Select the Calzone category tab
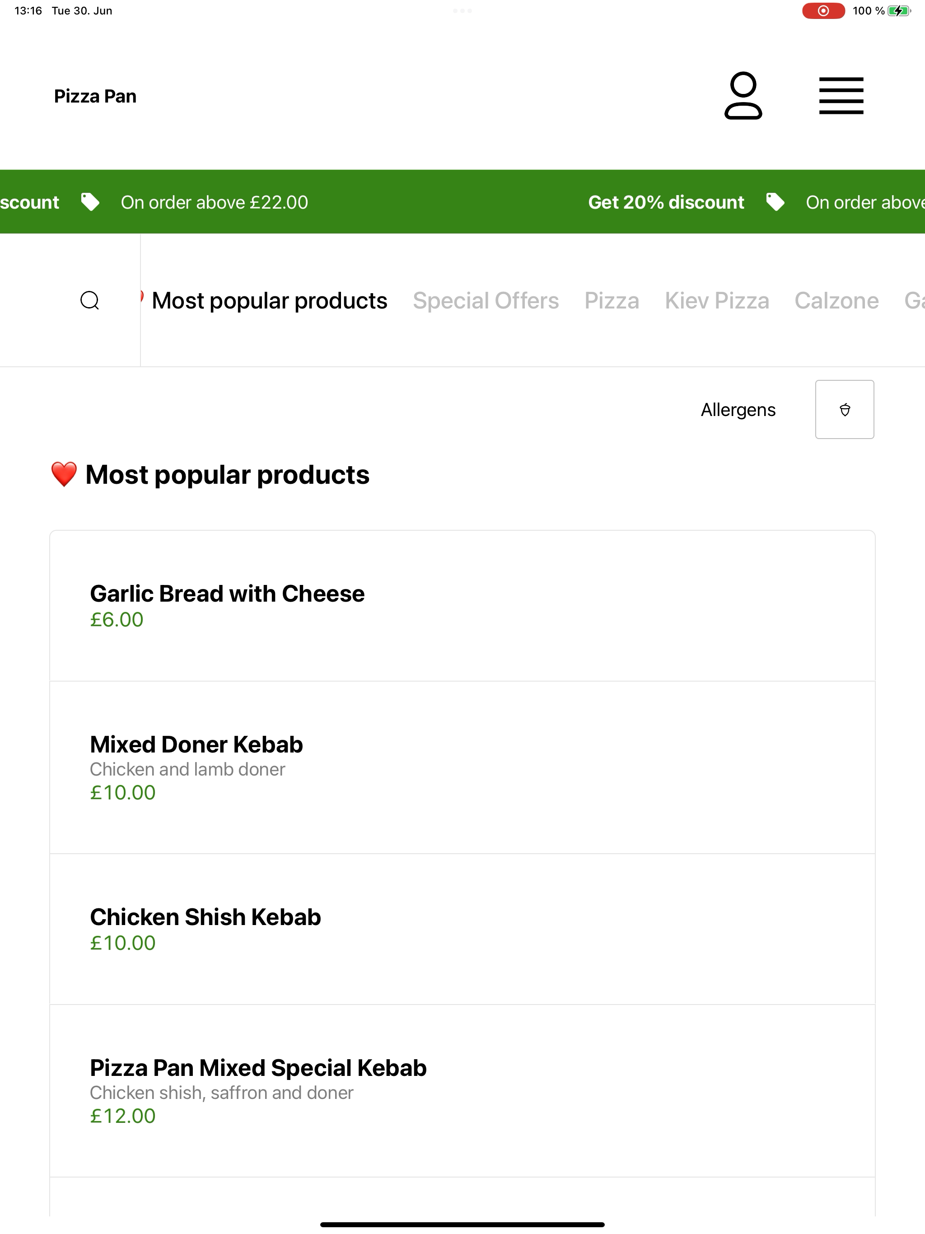The width and height of the screenshot is (925, 1234). point(836,301)
